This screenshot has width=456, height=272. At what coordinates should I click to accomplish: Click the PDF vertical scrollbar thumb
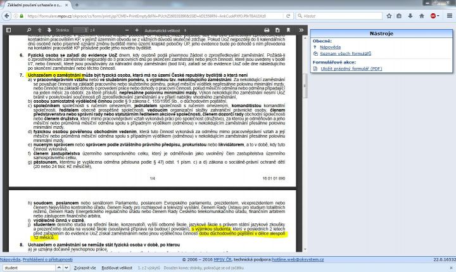[305, 86]
